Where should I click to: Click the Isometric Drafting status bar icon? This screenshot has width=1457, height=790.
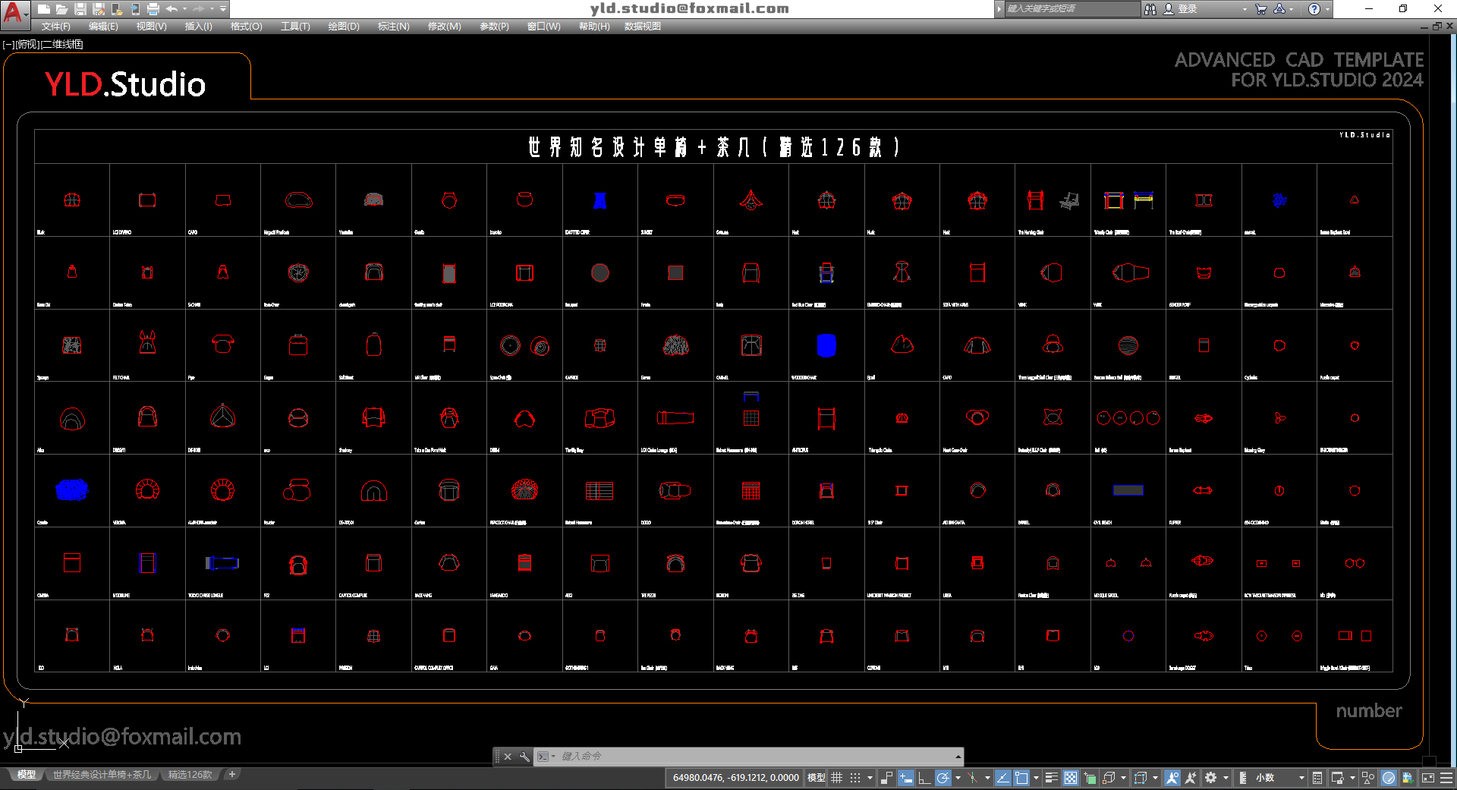(972, 778)
